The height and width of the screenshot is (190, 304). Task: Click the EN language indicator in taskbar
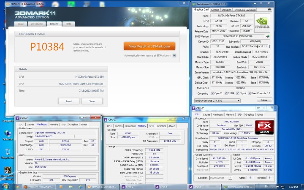(267, 187)
